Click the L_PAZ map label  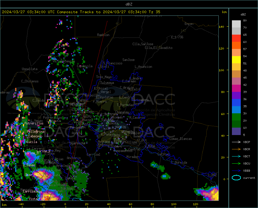tap(212, 175)
